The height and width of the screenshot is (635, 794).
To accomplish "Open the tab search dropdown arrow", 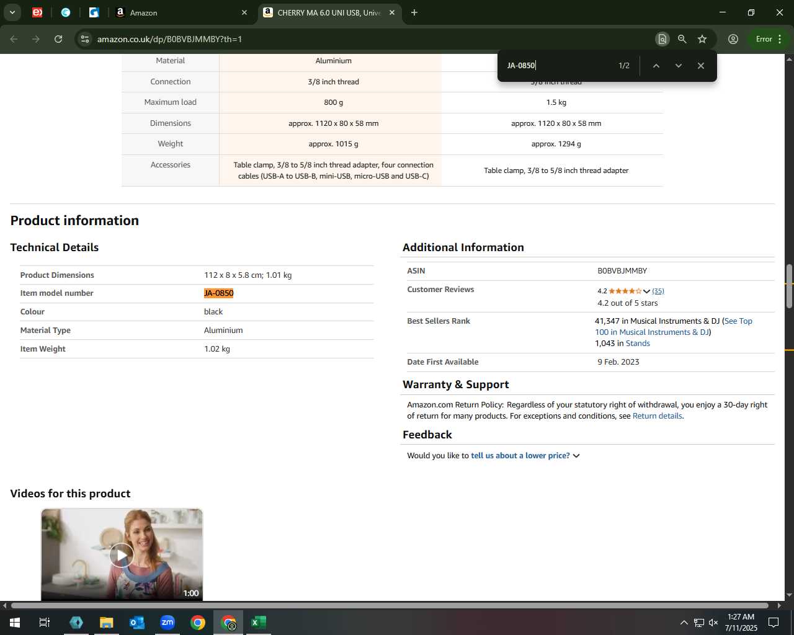I will coord(12,12).
